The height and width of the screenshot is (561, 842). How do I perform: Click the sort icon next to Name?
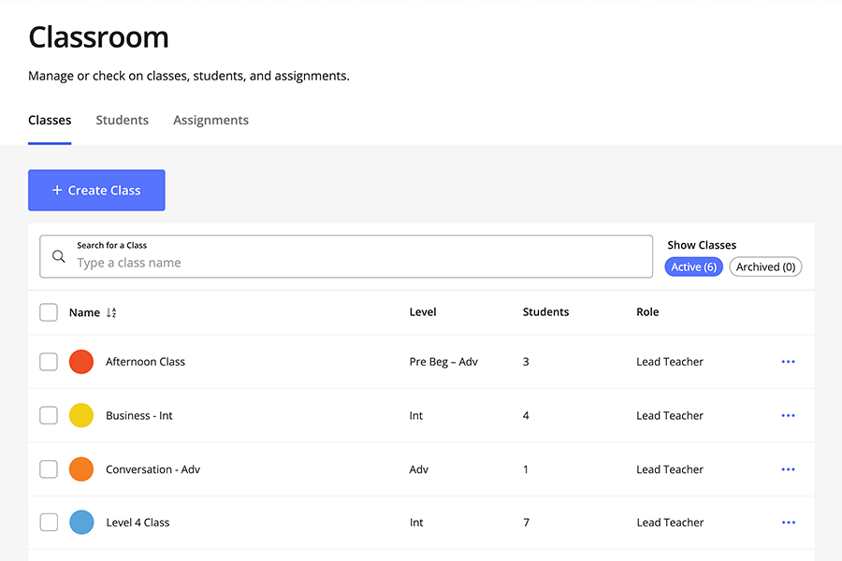pos(111,313)
